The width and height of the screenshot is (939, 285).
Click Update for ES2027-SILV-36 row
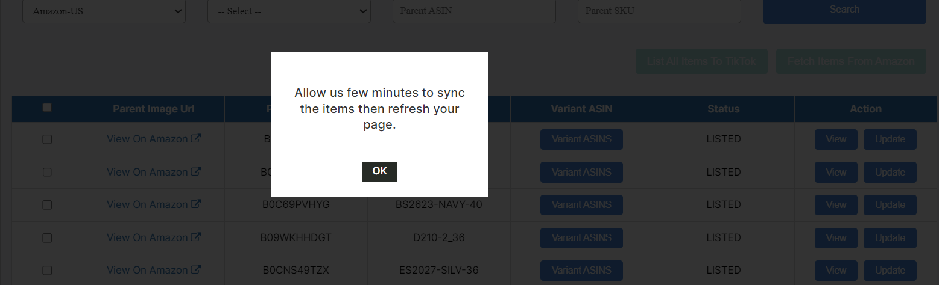890,271
